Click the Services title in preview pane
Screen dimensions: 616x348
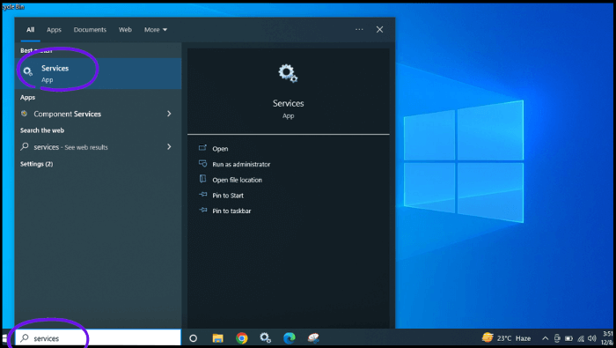pyautogui.click(x=289, y=103)
